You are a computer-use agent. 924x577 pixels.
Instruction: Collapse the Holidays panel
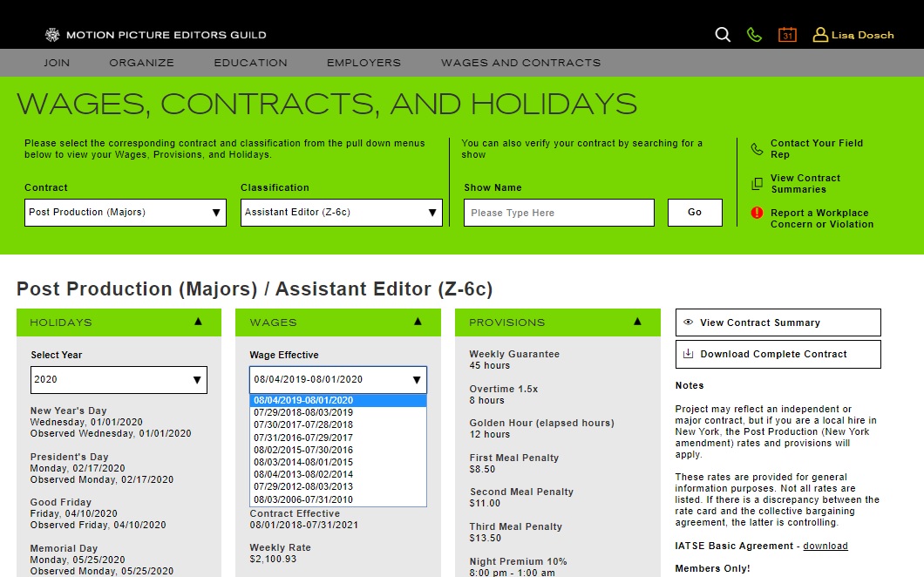tap(198, 322)
